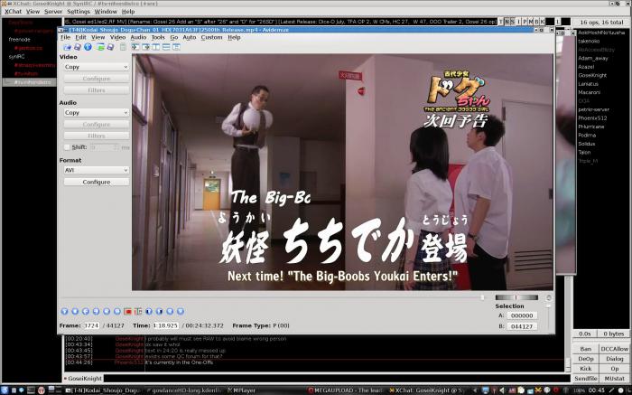Go to the next frame
Viewport: 632px width, 395px height.
[x=96, y=311]
